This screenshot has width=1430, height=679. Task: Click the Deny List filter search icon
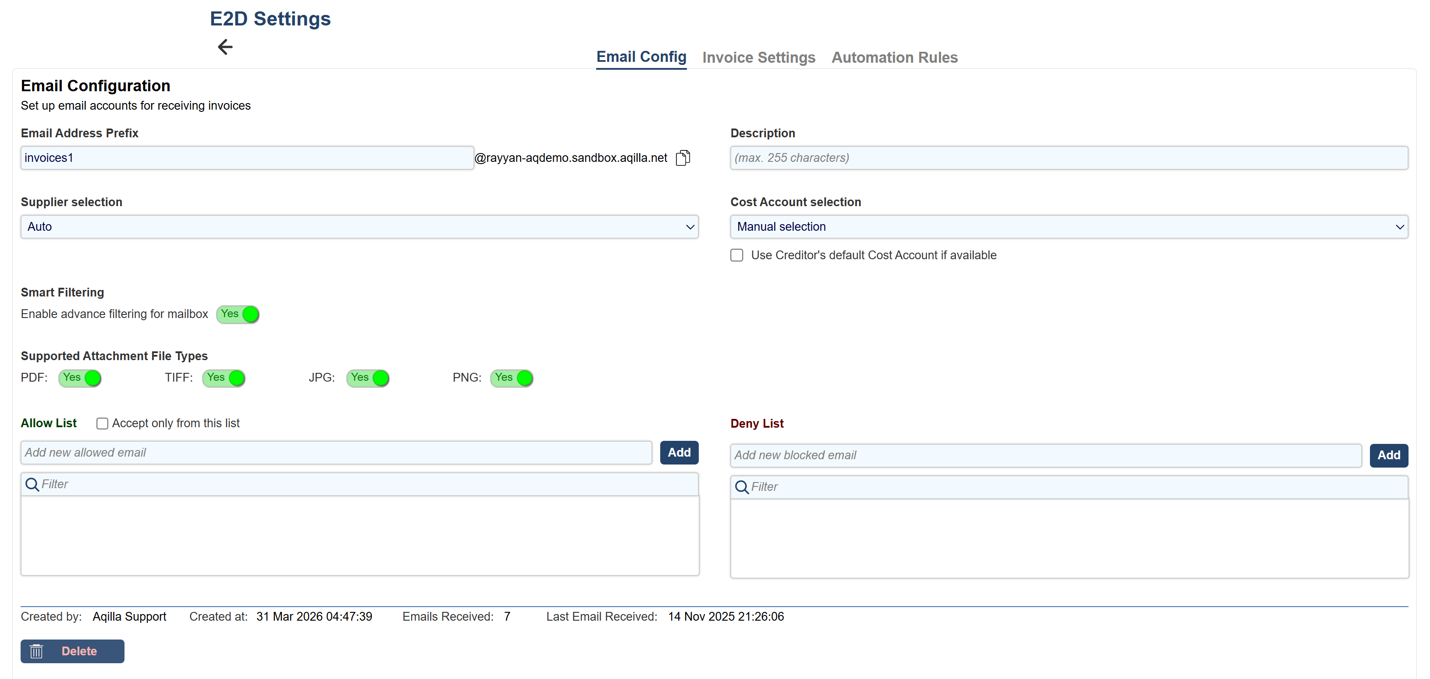(x=742, y=487)
